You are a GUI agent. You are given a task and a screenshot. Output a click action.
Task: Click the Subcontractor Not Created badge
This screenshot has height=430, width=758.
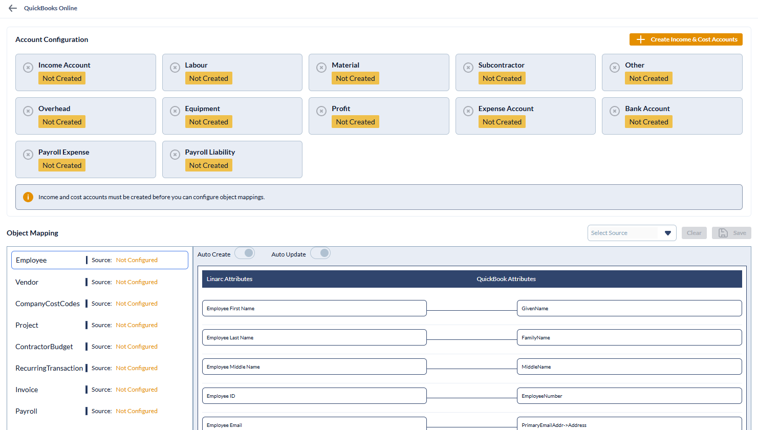[x=502, y=78]
